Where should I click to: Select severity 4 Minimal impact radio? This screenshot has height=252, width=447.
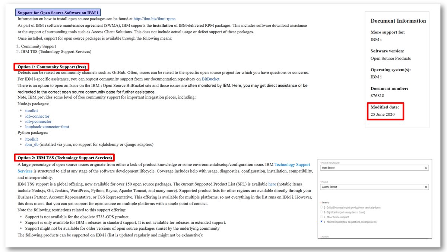[321, 222]
